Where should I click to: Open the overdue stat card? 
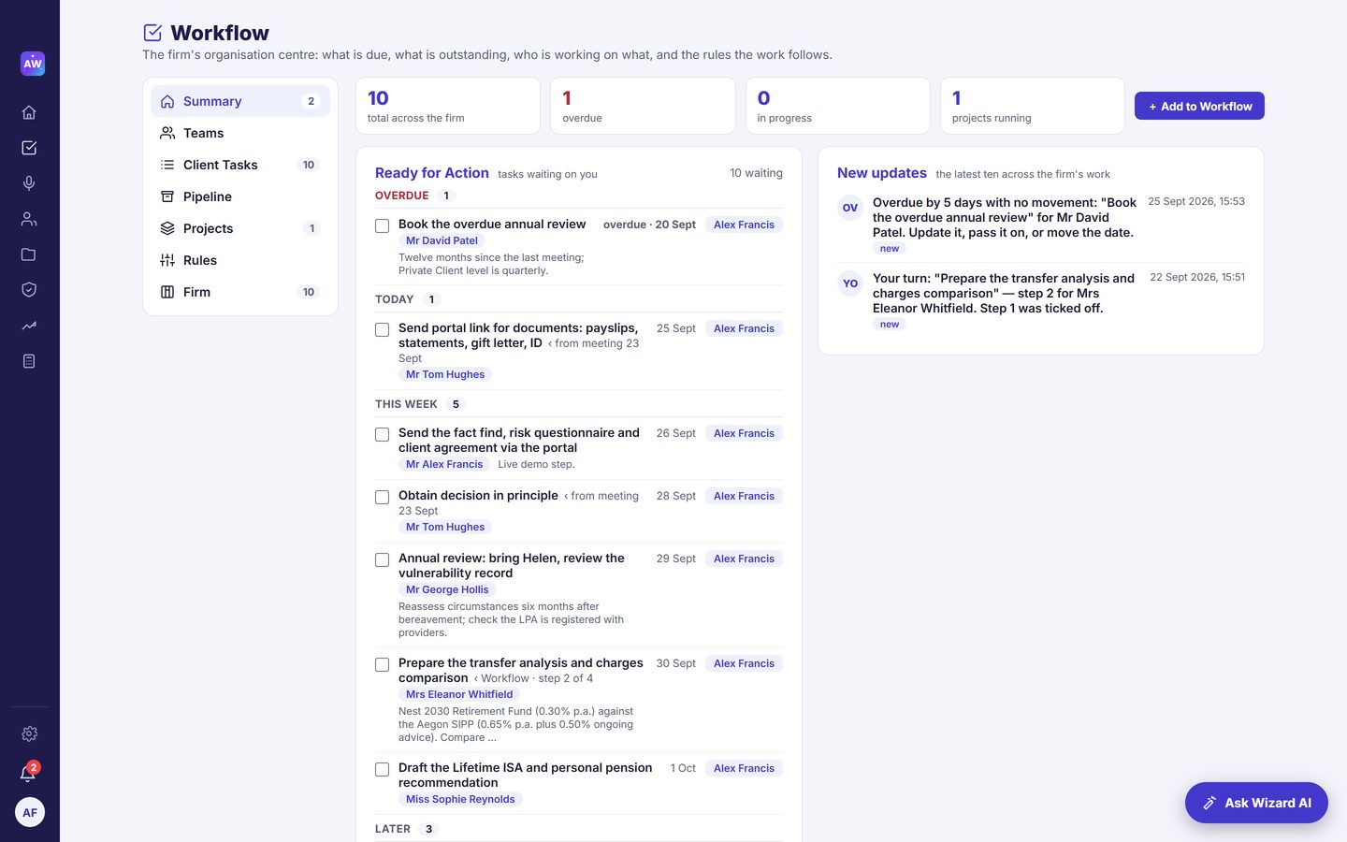point(643,106)
